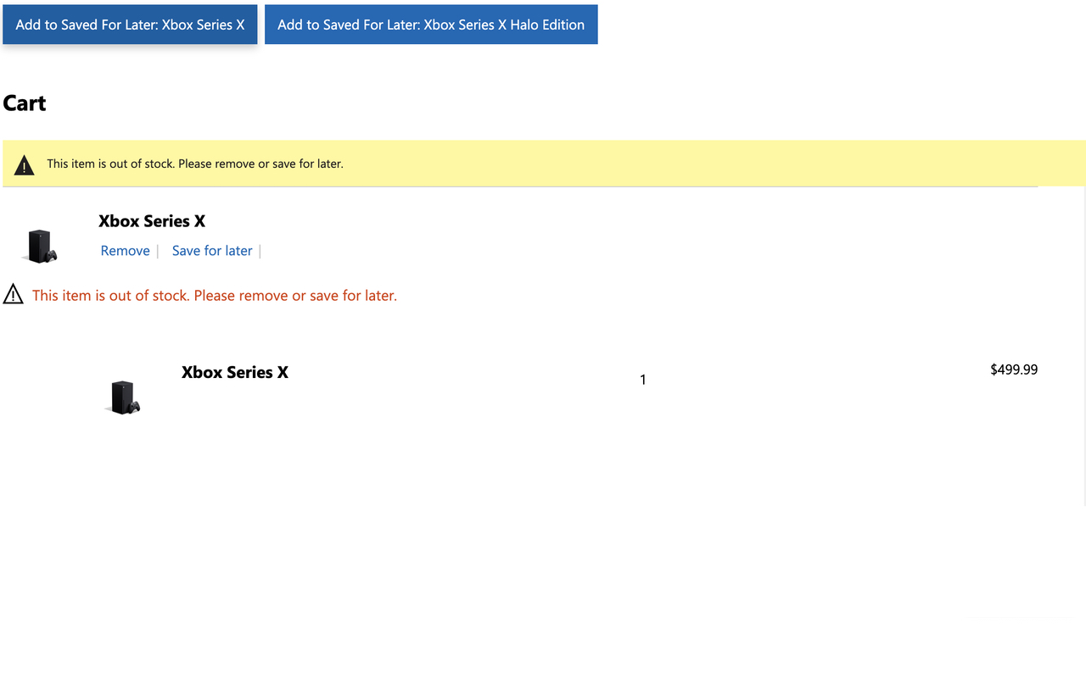Click the alert triangle beside the orange warning text
The image size is (1086, 678).
pos(14,293)
